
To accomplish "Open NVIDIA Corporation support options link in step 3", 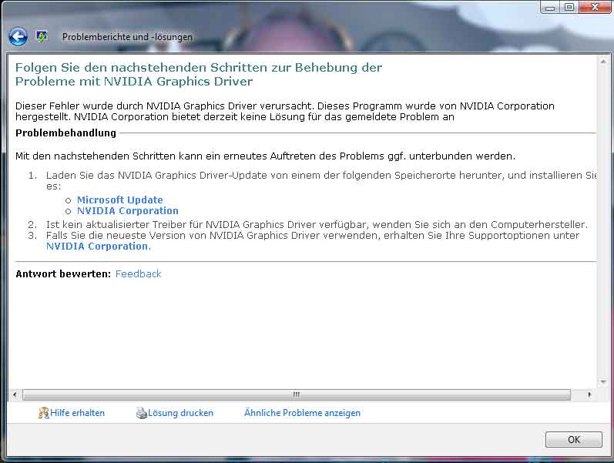I will 97,247.
